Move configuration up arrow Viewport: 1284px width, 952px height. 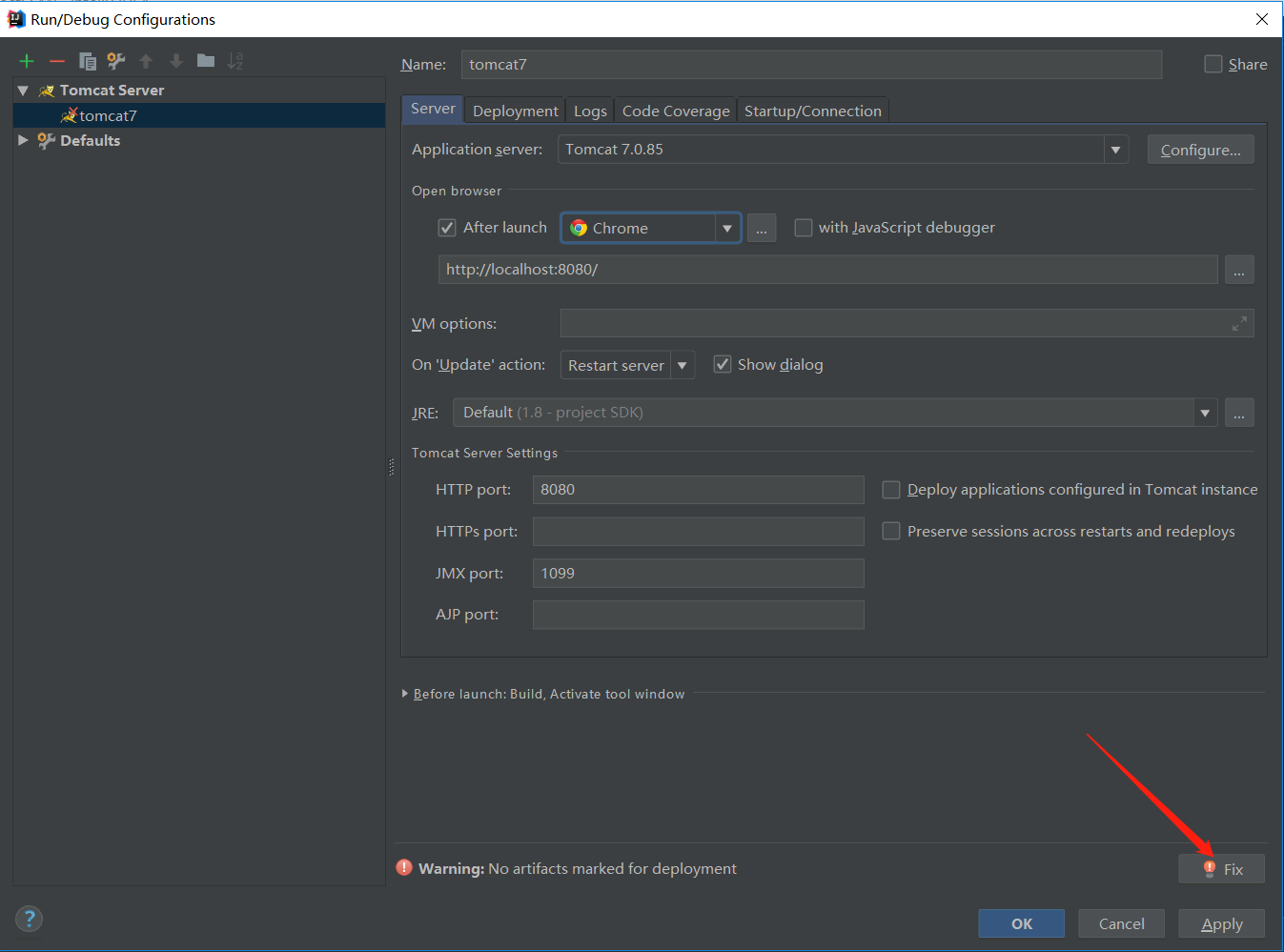coord(146,61)
